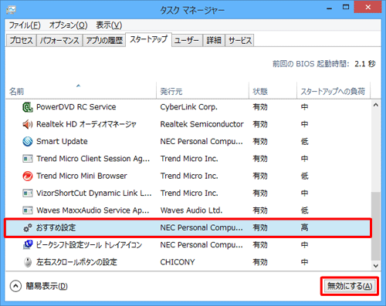Viewport: 386px width, 306px height.
Task: Switch to the プロセス tab
Action: coord(21,40)
